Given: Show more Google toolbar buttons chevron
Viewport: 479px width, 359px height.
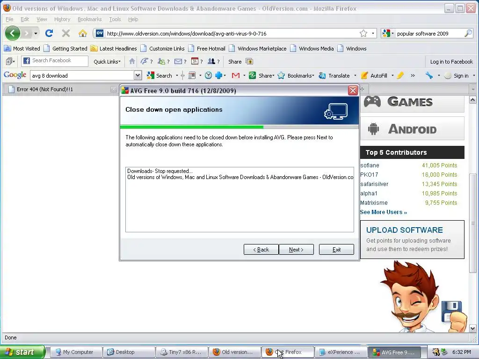Looking at the screenshot, I should pos(413,75).
